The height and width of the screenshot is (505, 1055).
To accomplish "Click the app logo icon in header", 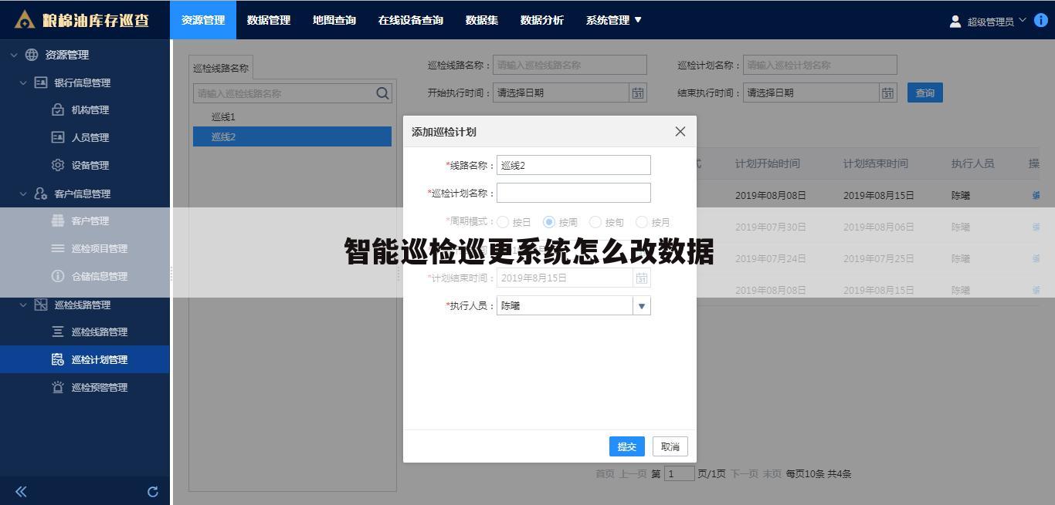I will (x=25, y=19).
